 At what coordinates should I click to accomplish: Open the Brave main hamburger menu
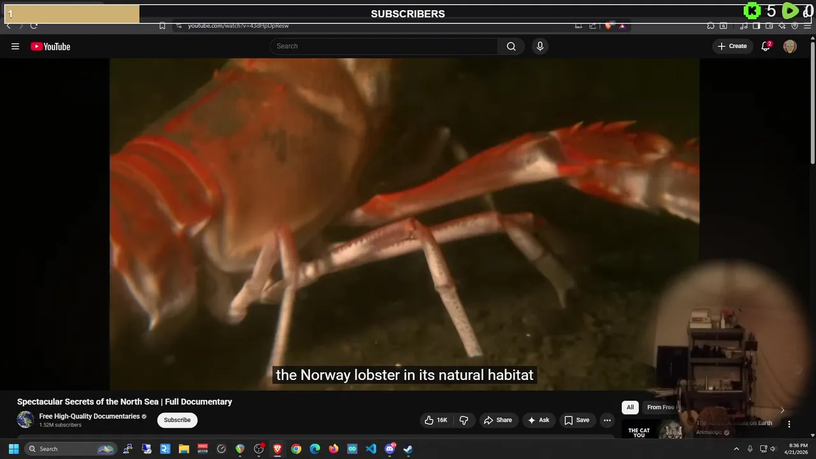point(807,25)
